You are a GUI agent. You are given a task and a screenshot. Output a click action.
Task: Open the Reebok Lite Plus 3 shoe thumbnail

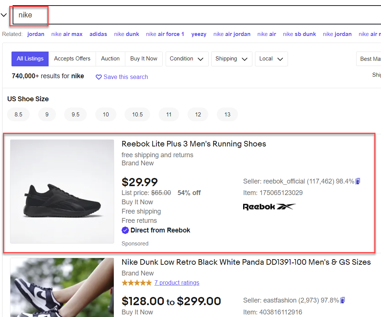point(62,191)
